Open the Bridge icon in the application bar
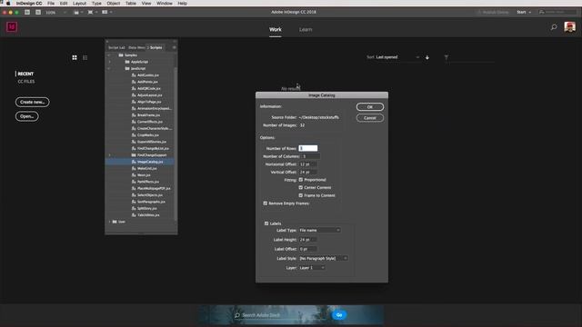 (x=27, y=12)
